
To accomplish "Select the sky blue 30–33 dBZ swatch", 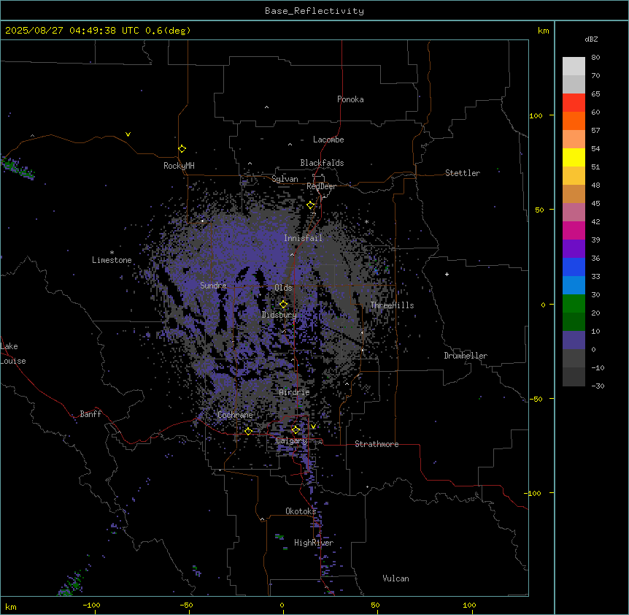I will tap(574, 286).
